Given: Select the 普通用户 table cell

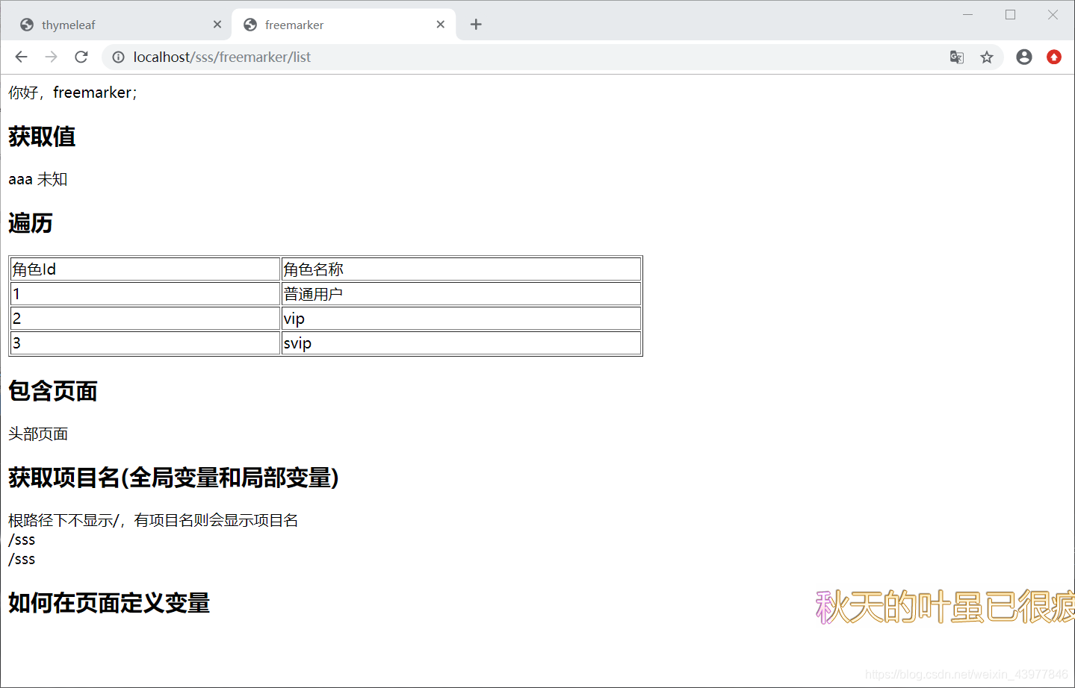Looking at the screenshot, I should coord(461,294).
